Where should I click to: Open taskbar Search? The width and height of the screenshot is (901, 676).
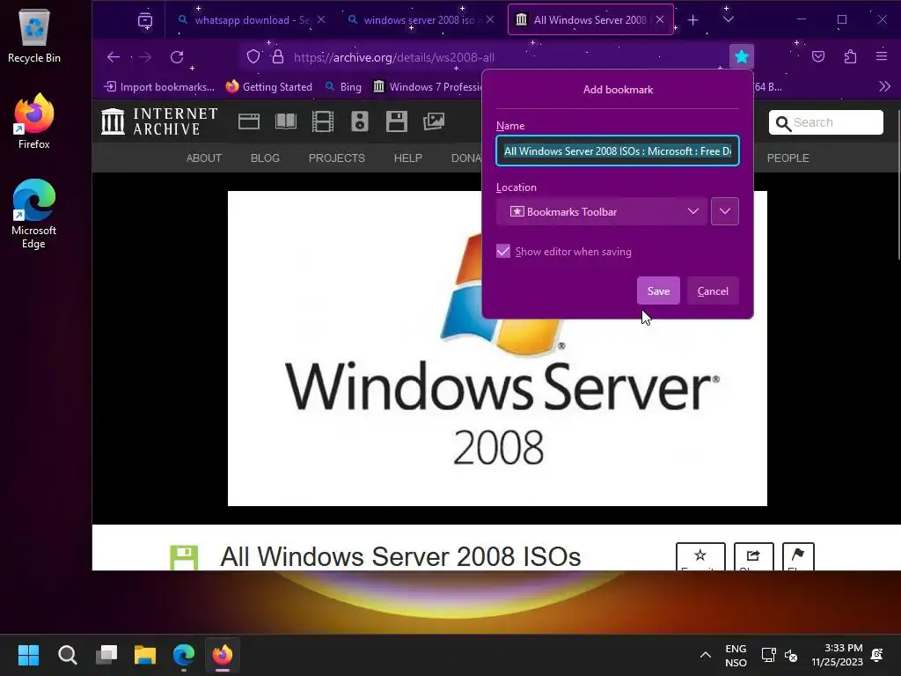coord(67,655)
